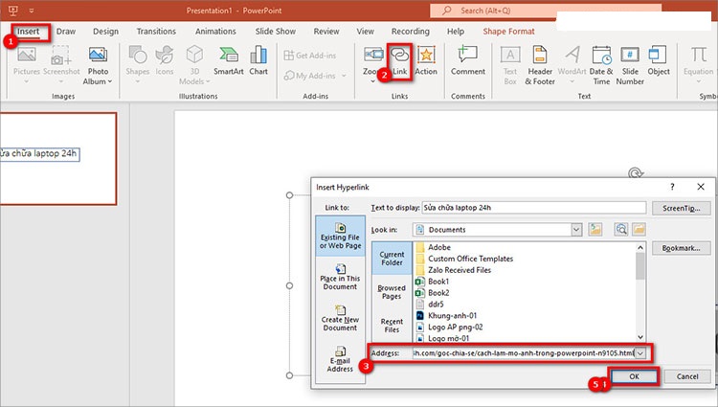
Task: Select Place in This Document
Action: coord(340,278)
